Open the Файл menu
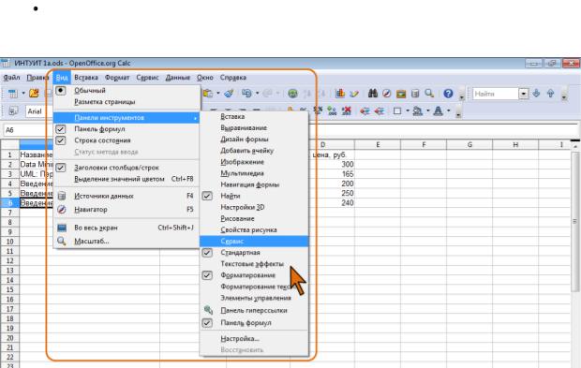 click(11, 78)
